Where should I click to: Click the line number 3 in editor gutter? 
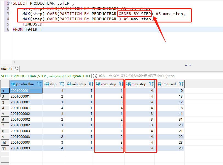pyautogui.click(x=8, y=14)
